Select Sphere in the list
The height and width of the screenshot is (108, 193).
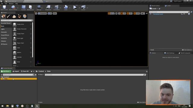tap(22, 52)
